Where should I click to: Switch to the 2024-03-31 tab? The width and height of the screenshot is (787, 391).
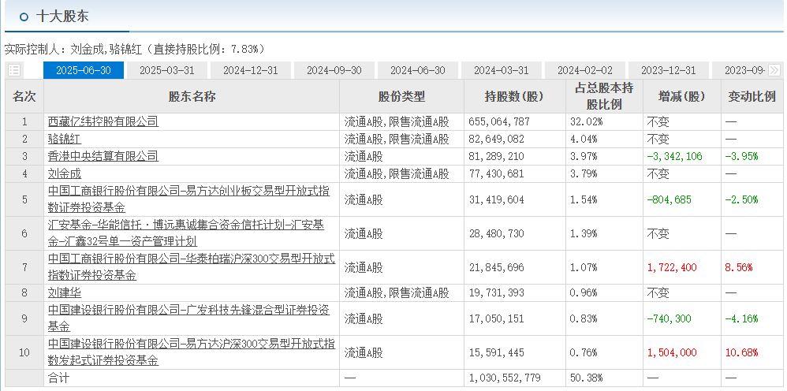point(502,70)
